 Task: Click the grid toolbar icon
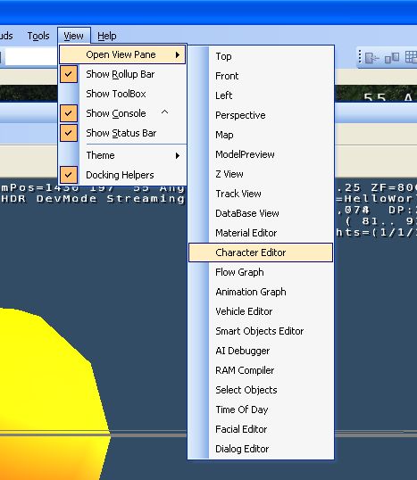(x=411, y=57)
